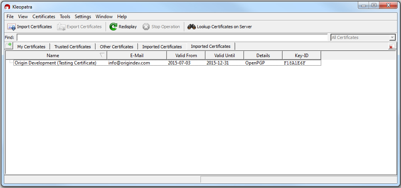
Task: Sort by the E-Mail column header
Action: 137,55
